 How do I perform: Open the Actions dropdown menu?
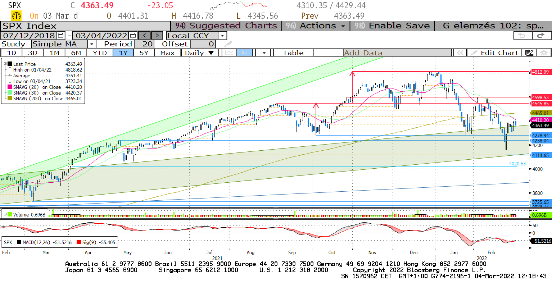pyautogui.click(x=316, y=26)
